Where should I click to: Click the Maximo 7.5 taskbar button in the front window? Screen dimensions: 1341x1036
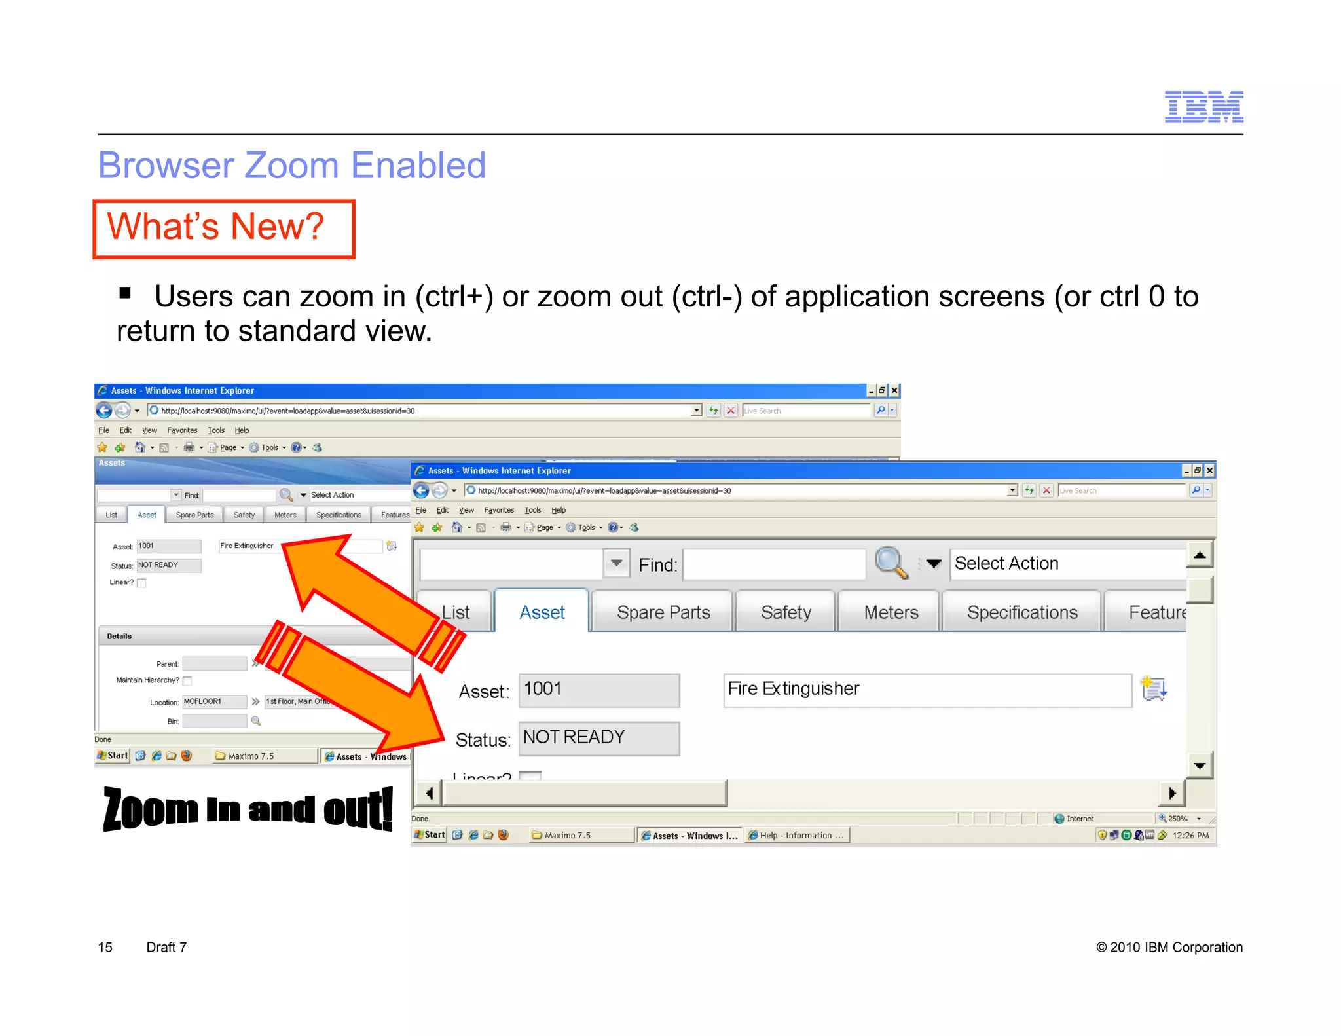(x=581, y=835)
